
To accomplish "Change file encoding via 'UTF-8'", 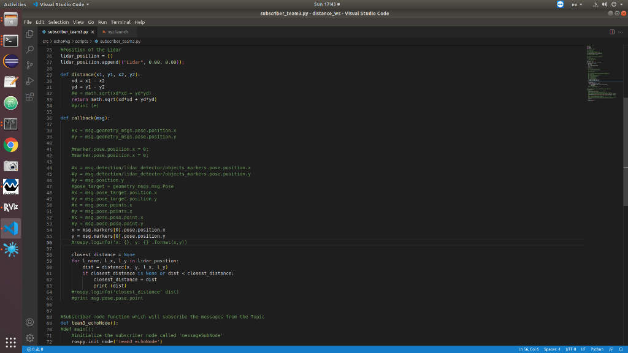I will tap(571, 349).
